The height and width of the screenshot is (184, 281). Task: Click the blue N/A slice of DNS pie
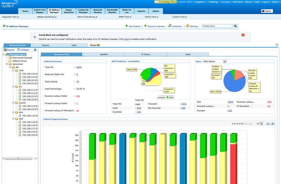click(x=233, y=83)
